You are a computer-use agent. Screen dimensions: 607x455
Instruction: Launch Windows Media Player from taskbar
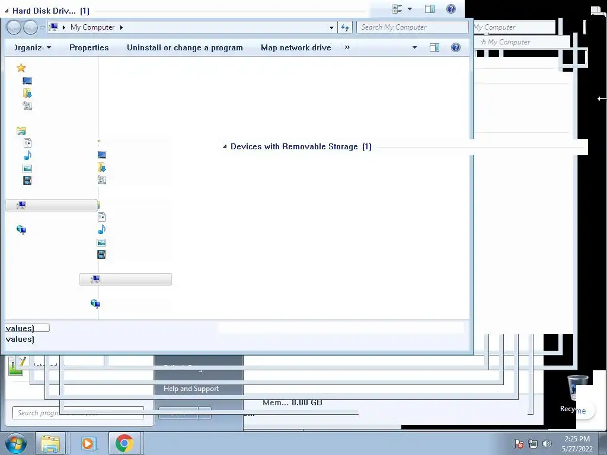point(88,443)
